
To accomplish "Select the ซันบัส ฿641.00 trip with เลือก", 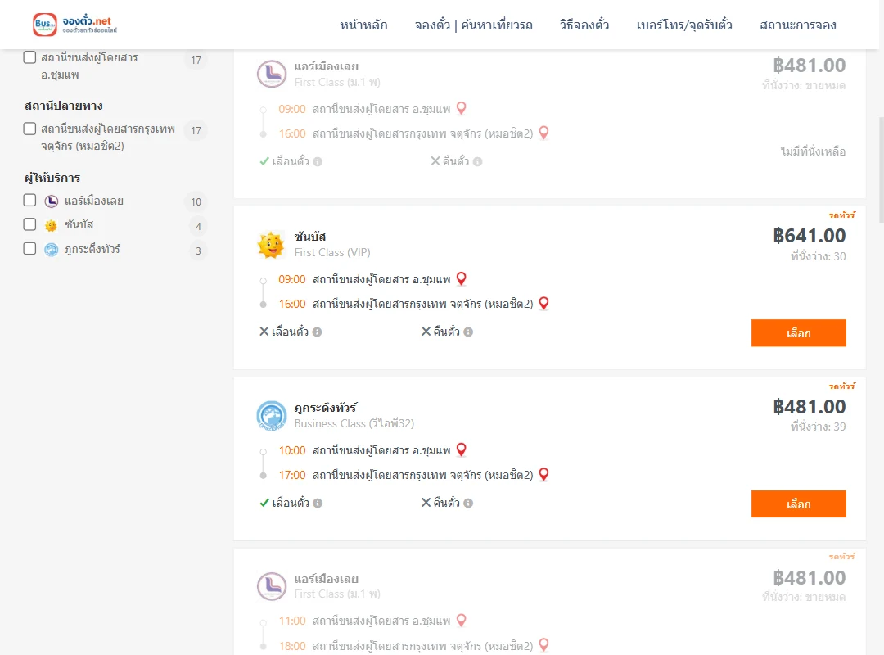I will click(798, 333).
